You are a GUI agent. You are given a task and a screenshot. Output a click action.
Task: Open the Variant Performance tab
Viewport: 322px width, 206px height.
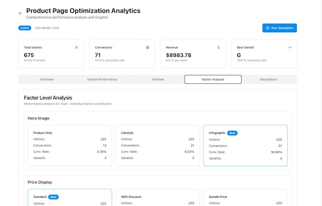click(x=102, y=80)
